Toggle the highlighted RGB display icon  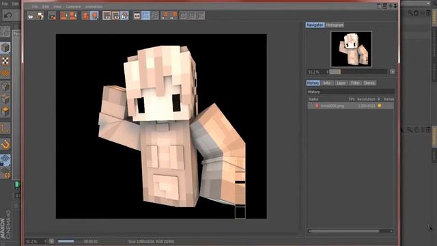pyautogui.click(x=94, y=16)
